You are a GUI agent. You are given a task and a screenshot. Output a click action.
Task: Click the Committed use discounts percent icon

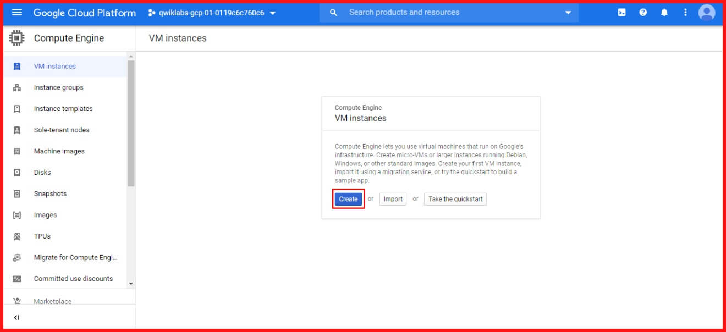pos(17,279)
